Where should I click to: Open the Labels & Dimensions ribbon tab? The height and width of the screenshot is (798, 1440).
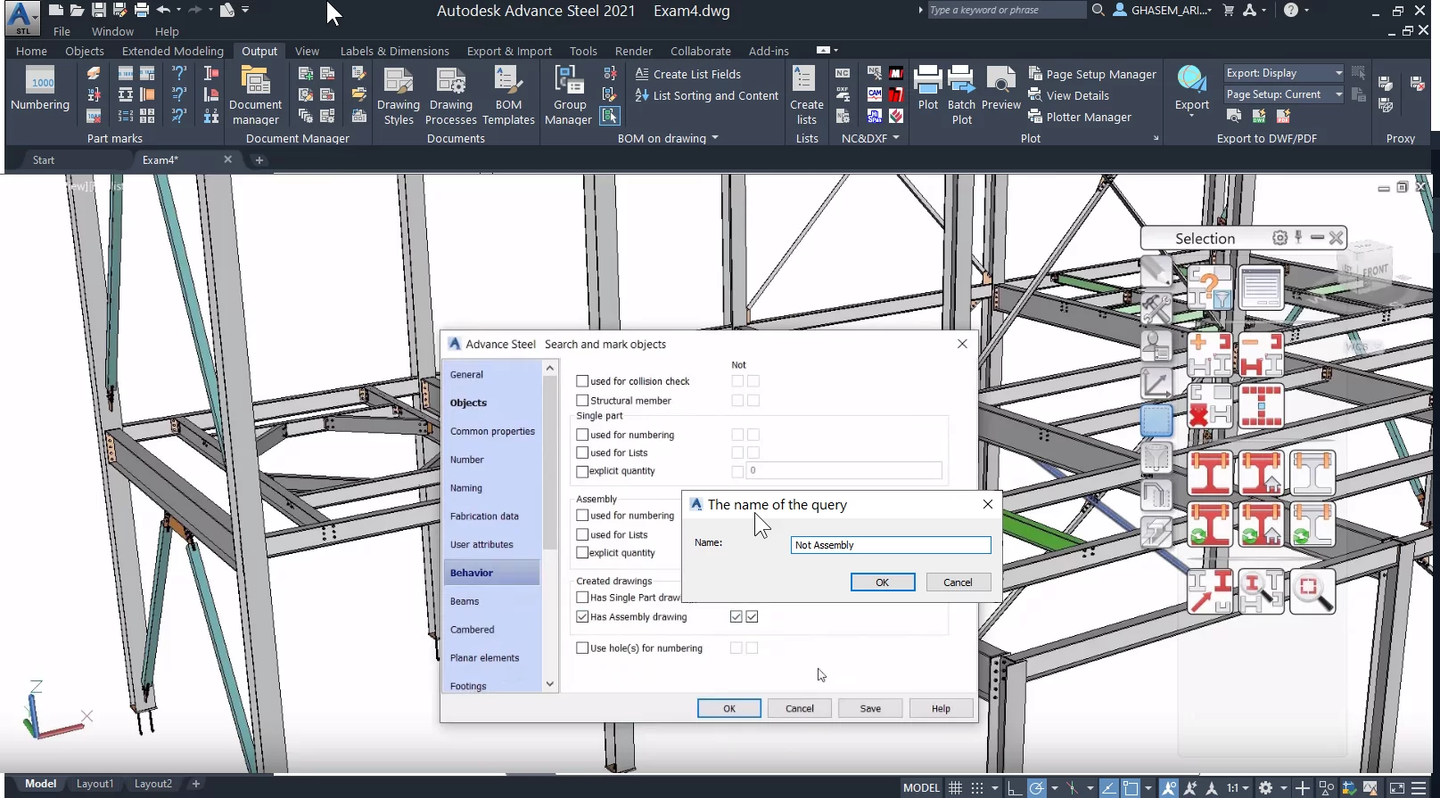(x=394, y=51)
